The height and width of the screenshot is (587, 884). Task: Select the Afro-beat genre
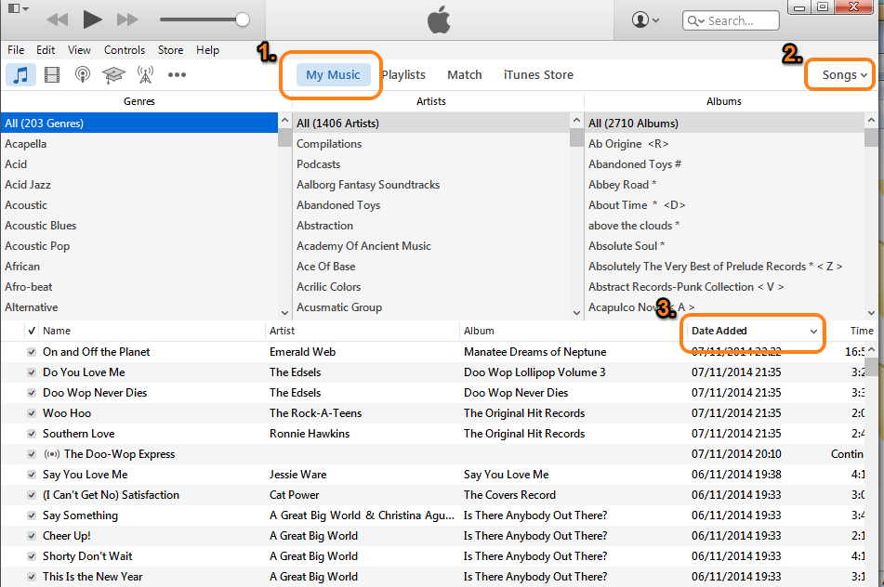pos(139,287)
